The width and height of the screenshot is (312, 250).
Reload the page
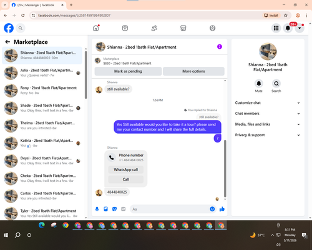click(23, 16)
